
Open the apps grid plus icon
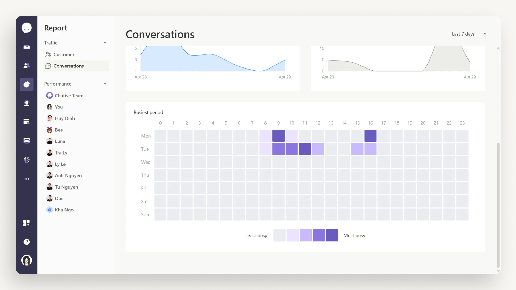pos(27,223)
